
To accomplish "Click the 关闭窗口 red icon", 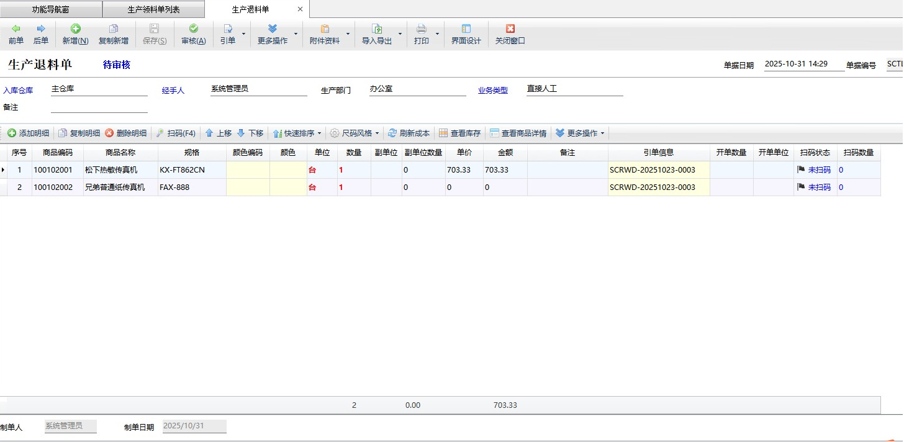I will click(510, 29).
